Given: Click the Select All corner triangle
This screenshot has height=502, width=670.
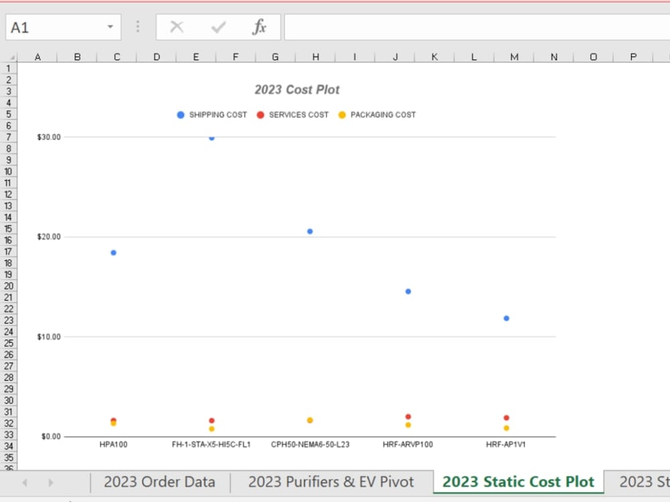Looking at the screenshot, I should 12,57.
